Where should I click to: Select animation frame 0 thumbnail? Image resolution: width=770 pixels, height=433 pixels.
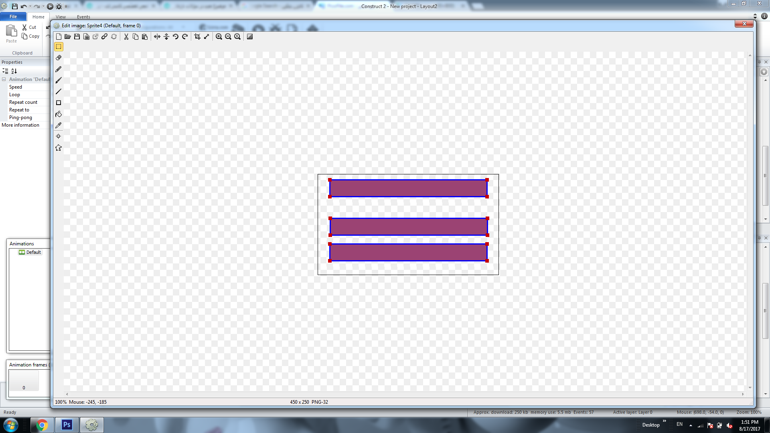click(x=24, y=380)
